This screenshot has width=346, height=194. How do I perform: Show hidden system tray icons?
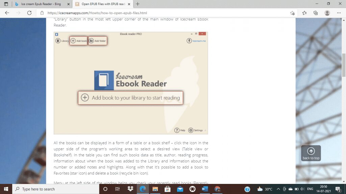(x=278, y=189)
